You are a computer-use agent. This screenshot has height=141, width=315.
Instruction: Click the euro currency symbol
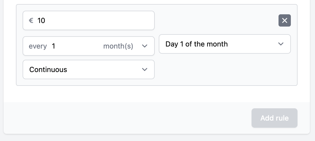click(x=31, y=20)
